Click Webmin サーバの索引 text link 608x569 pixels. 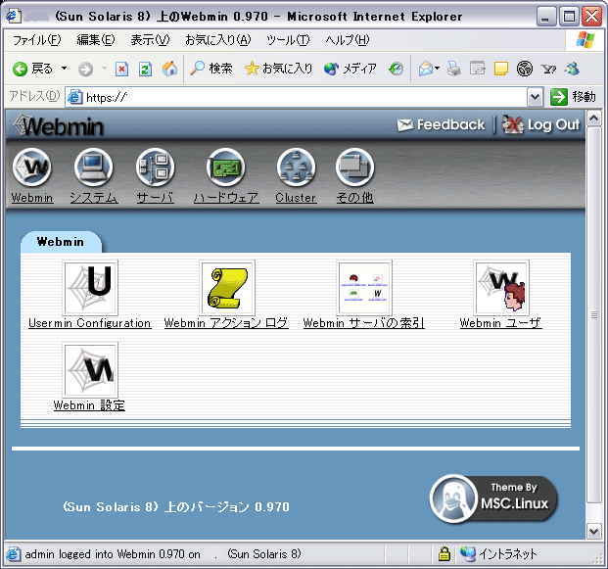(x=364, y=323)
